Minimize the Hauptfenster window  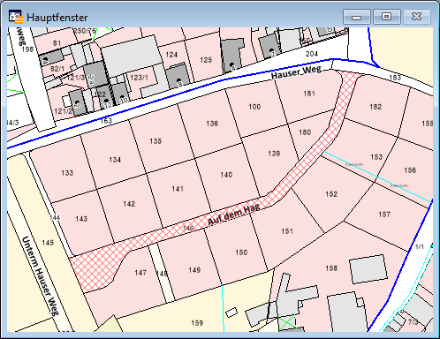(x=357, y=17)
